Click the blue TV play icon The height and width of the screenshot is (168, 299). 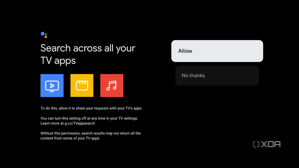coord(52,85)
